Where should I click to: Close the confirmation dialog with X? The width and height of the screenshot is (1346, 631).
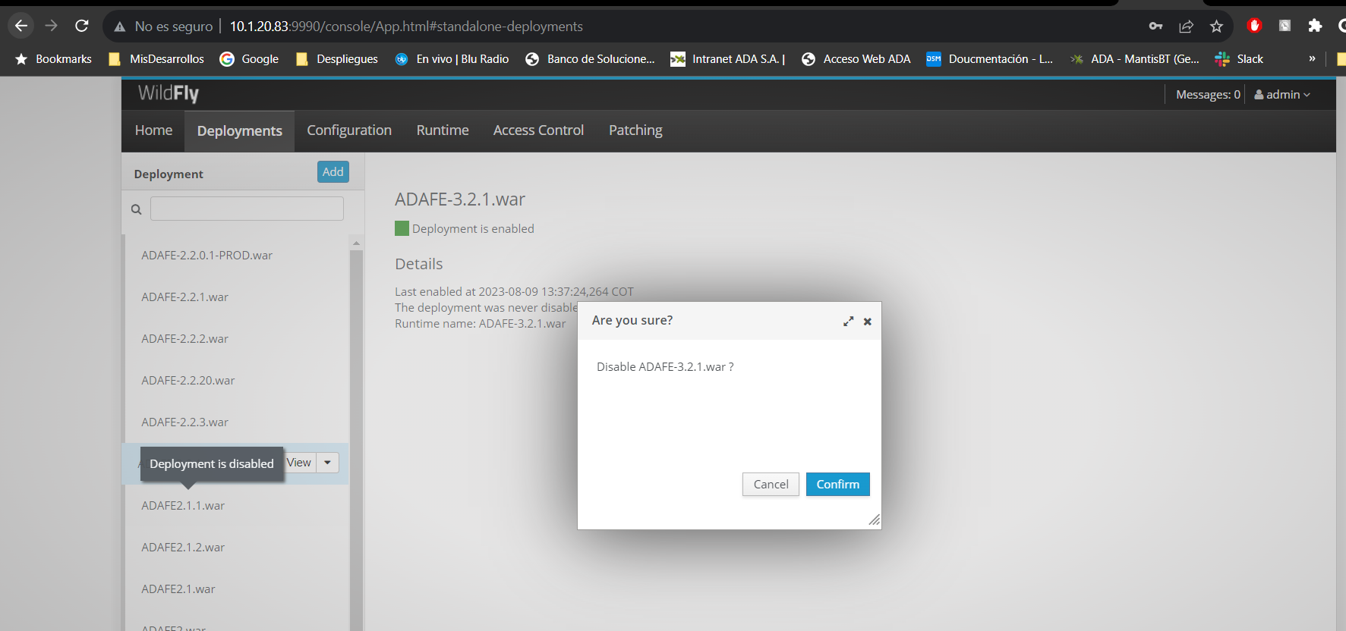click(x=867, y=322)
